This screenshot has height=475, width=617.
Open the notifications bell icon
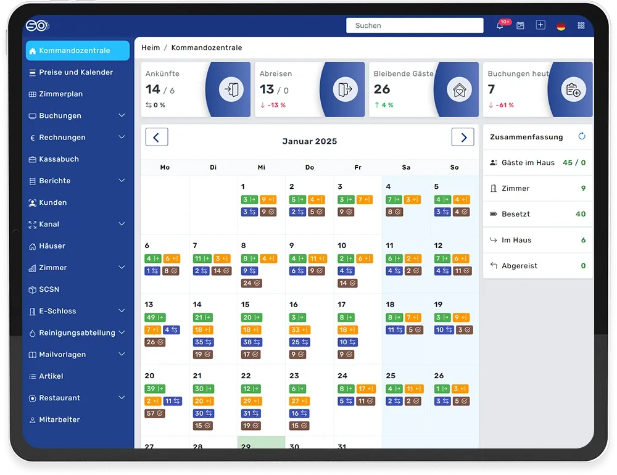(500, 26)
